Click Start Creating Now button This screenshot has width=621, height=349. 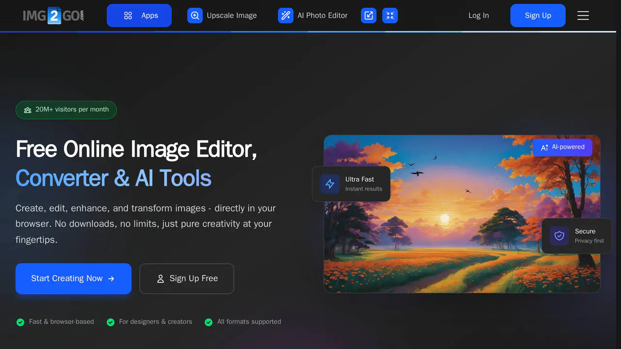(73, 278)
